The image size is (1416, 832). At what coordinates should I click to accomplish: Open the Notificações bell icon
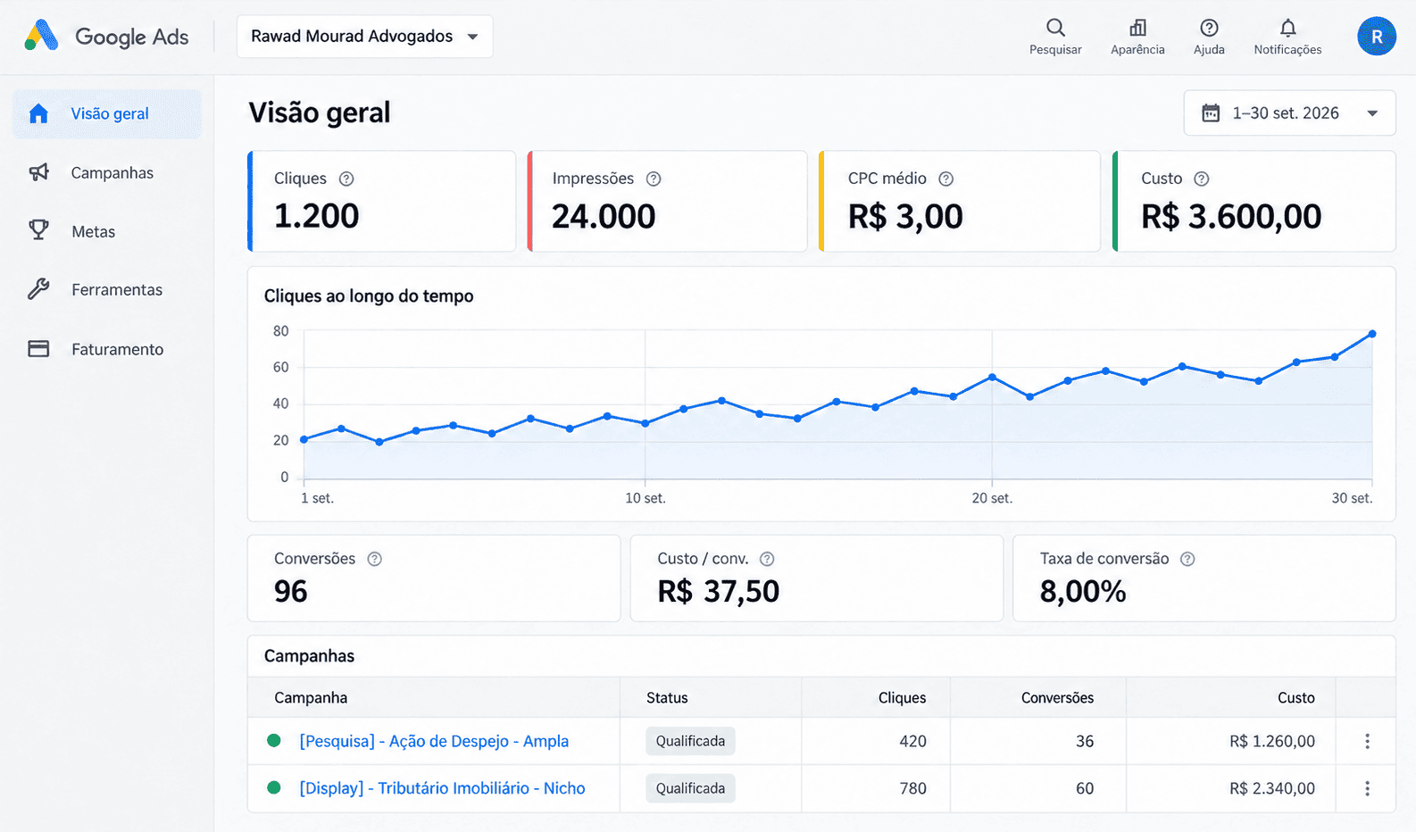(x=1287, y=28)
